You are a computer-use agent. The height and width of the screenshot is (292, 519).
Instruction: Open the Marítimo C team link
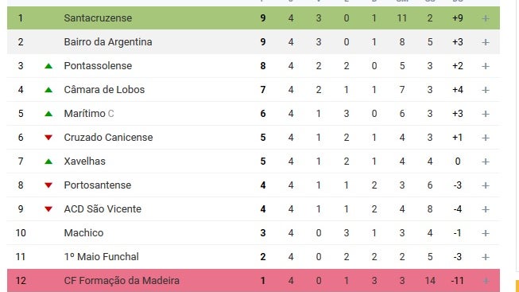coord(89,113)
